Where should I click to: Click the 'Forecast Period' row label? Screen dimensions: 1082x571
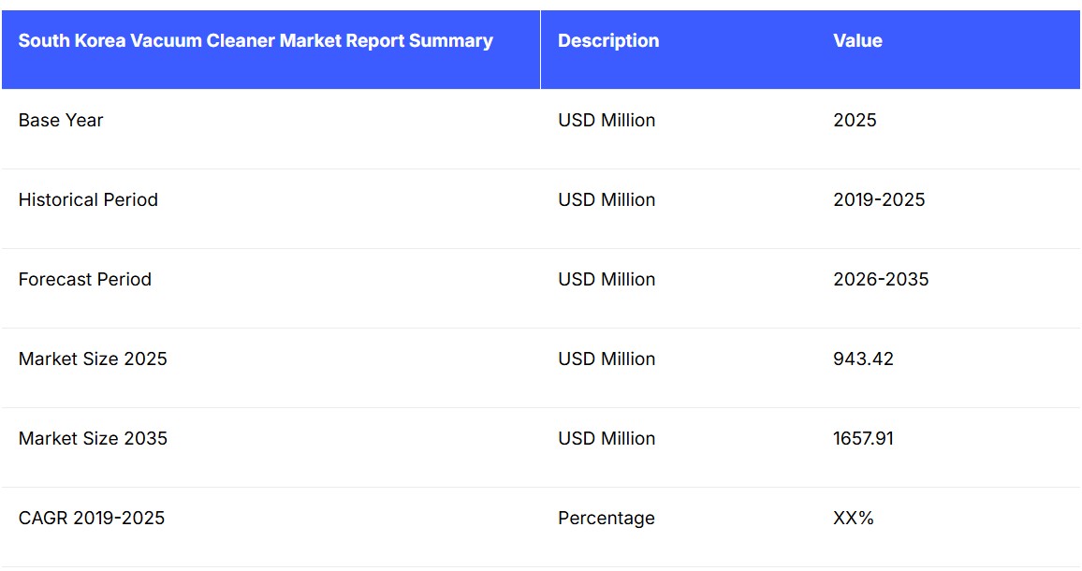84,279
